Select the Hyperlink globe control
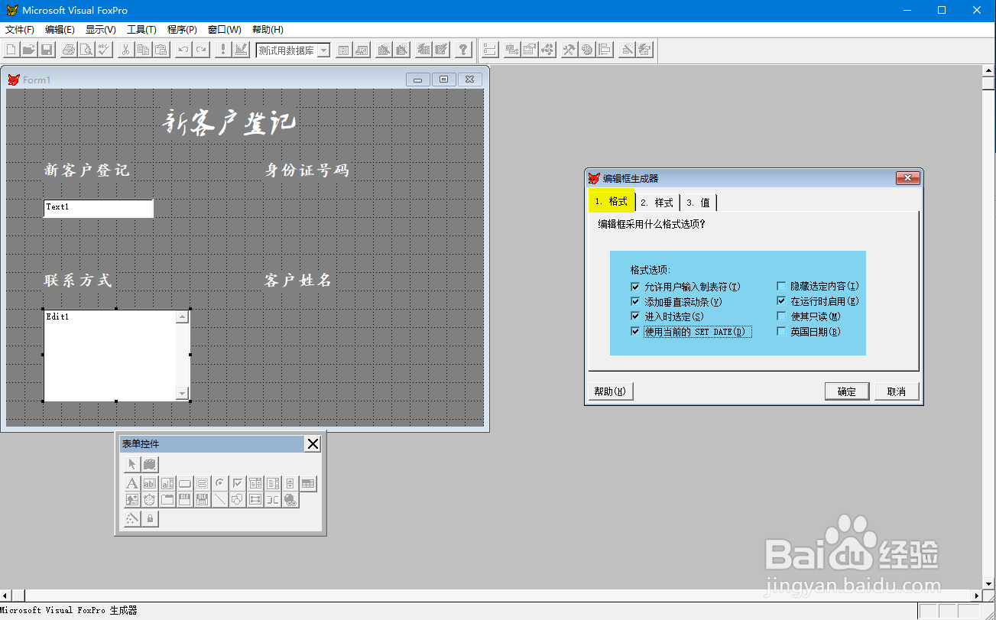996x620 pixels. [290, 500]
